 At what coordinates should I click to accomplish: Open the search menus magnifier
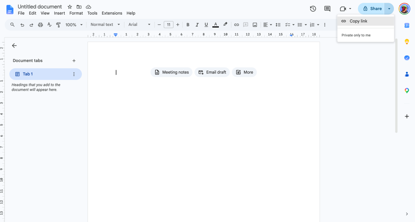click(x=13, y=25)
